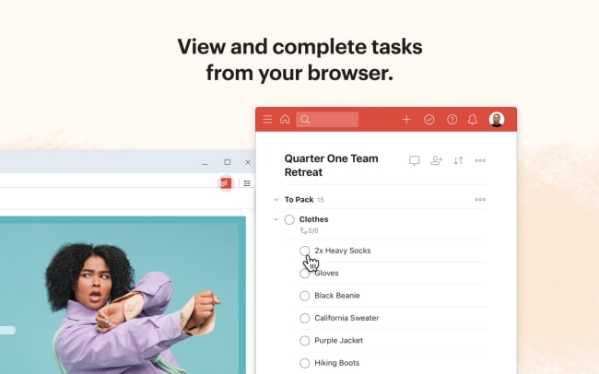Screen dimensions: 599x374
Task: Open project comments speech bubble icon
Action: coord(414,160)
